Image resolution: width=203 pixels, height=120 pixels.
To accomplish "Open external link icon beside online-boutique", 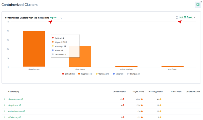I will [24, 111].
